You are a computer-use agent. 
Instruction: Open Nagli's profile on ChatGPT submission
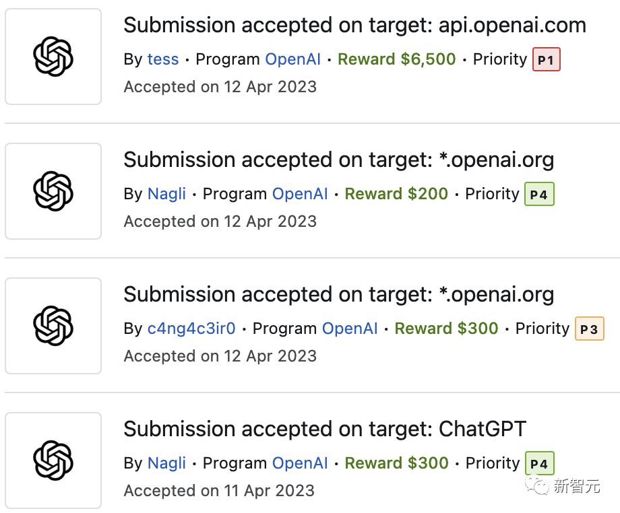166,463
